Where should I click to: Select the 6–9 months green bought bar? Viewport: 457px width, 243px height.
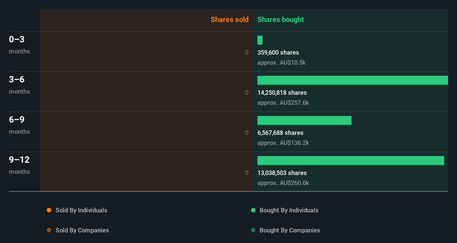pos(304,120)
